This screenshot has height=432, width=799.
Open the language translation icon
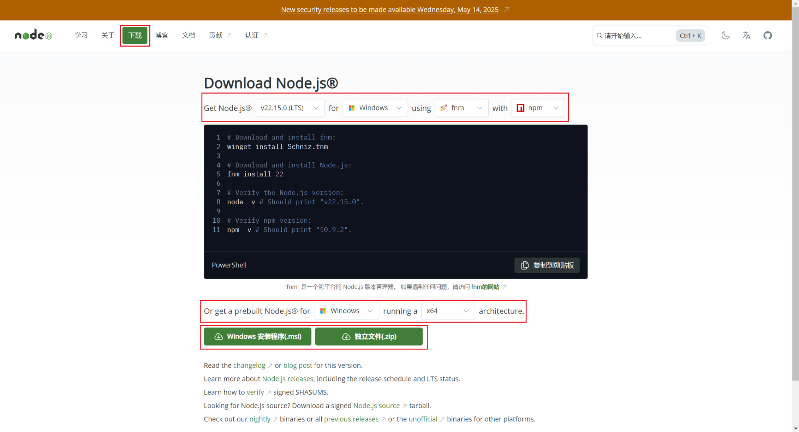[x=746, y=35]
